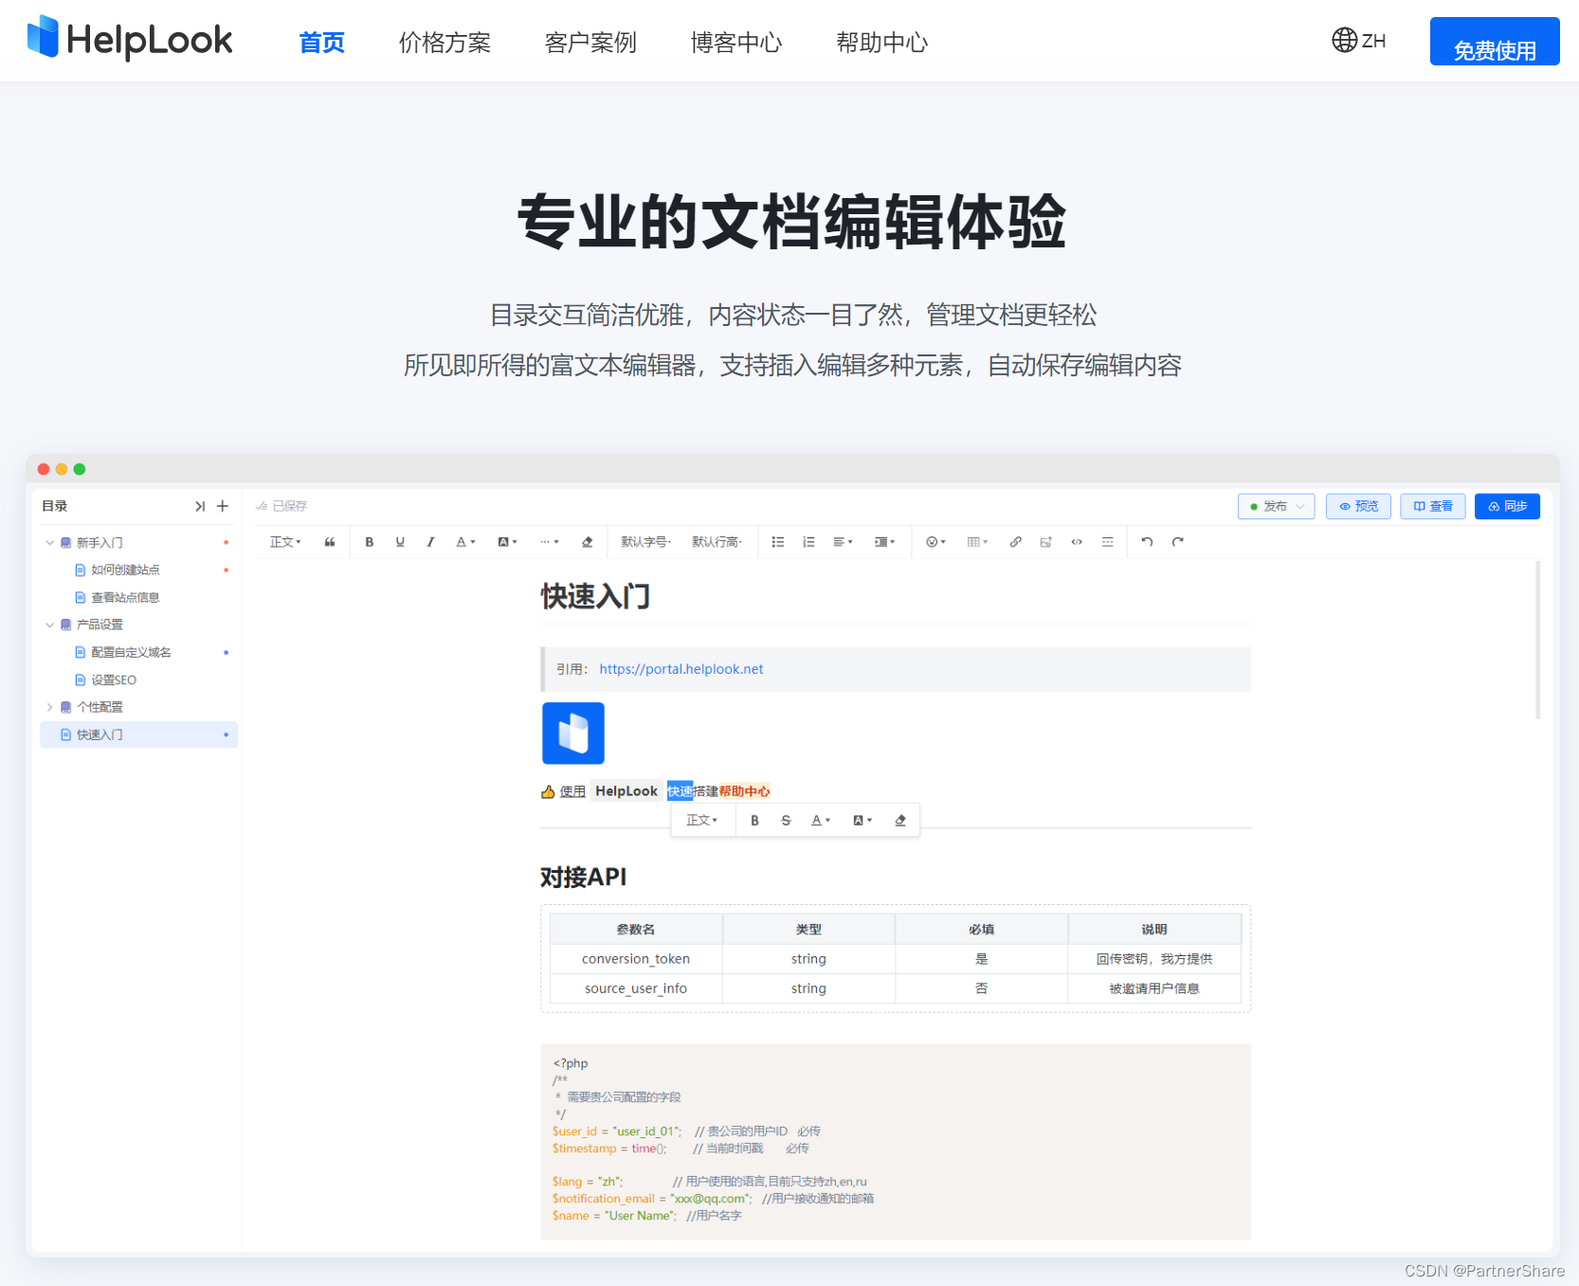The width and height of the screenshot is (1579, 1286).
Task: Insert a code block
Action: click(x=1077, y=542)
